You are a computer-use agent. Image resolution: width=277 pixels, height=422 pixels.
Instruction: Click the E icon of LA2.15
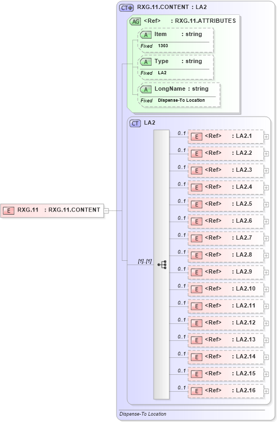click(196, 374)
